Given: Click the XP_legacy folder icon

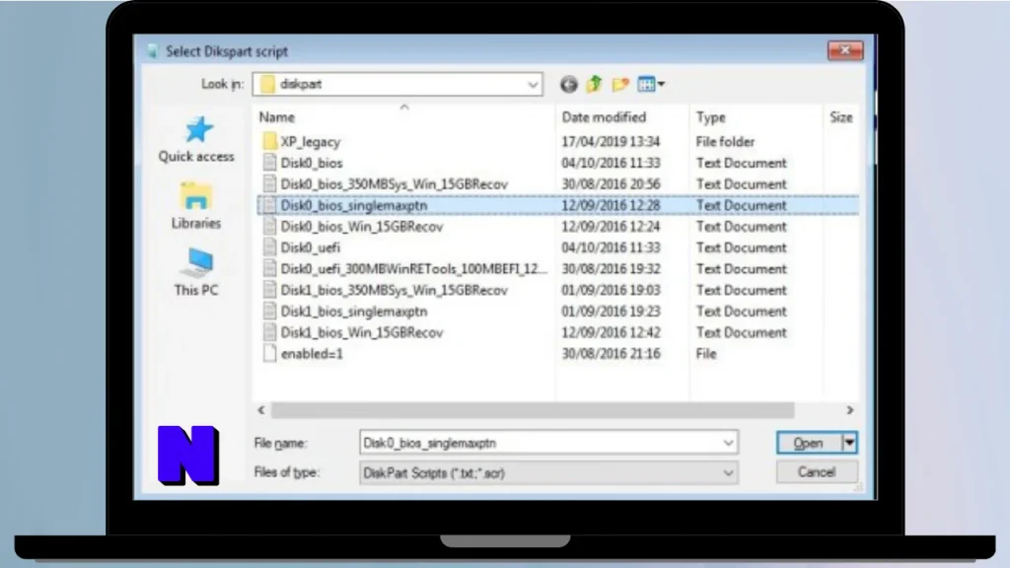Looking at the screenshot, I should [x=269, y=142].
